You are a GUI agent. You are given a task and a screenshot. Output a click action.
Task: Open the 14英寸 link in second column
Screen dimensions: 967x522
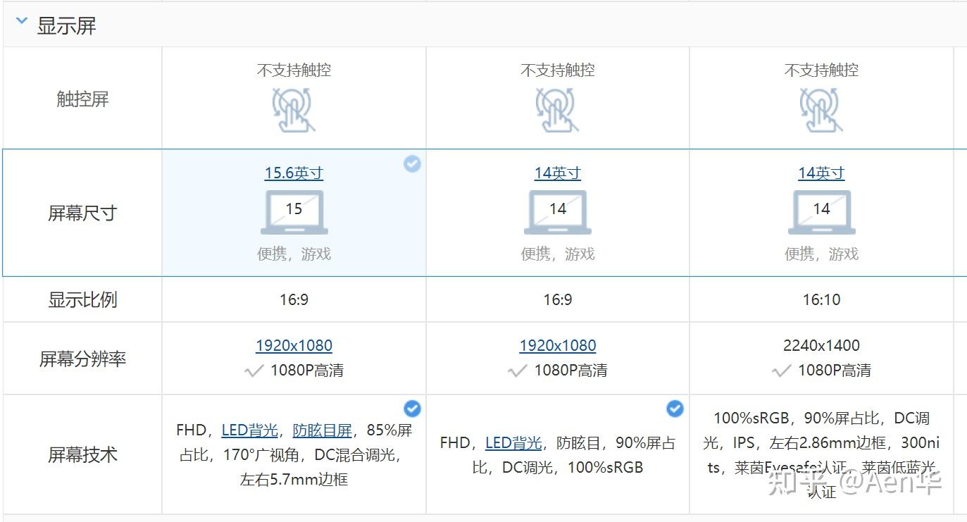(558, 173)
